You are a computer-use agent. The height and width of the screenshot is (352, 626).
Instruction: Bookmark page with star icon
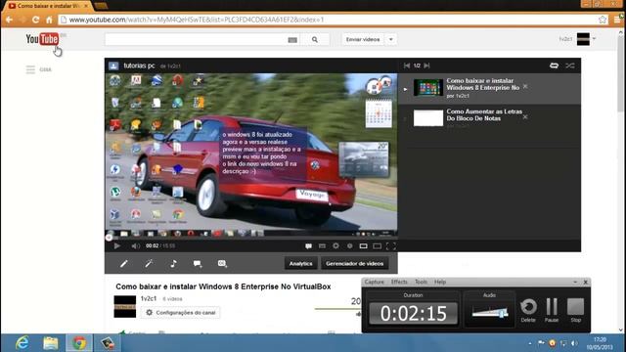(603, 20)
